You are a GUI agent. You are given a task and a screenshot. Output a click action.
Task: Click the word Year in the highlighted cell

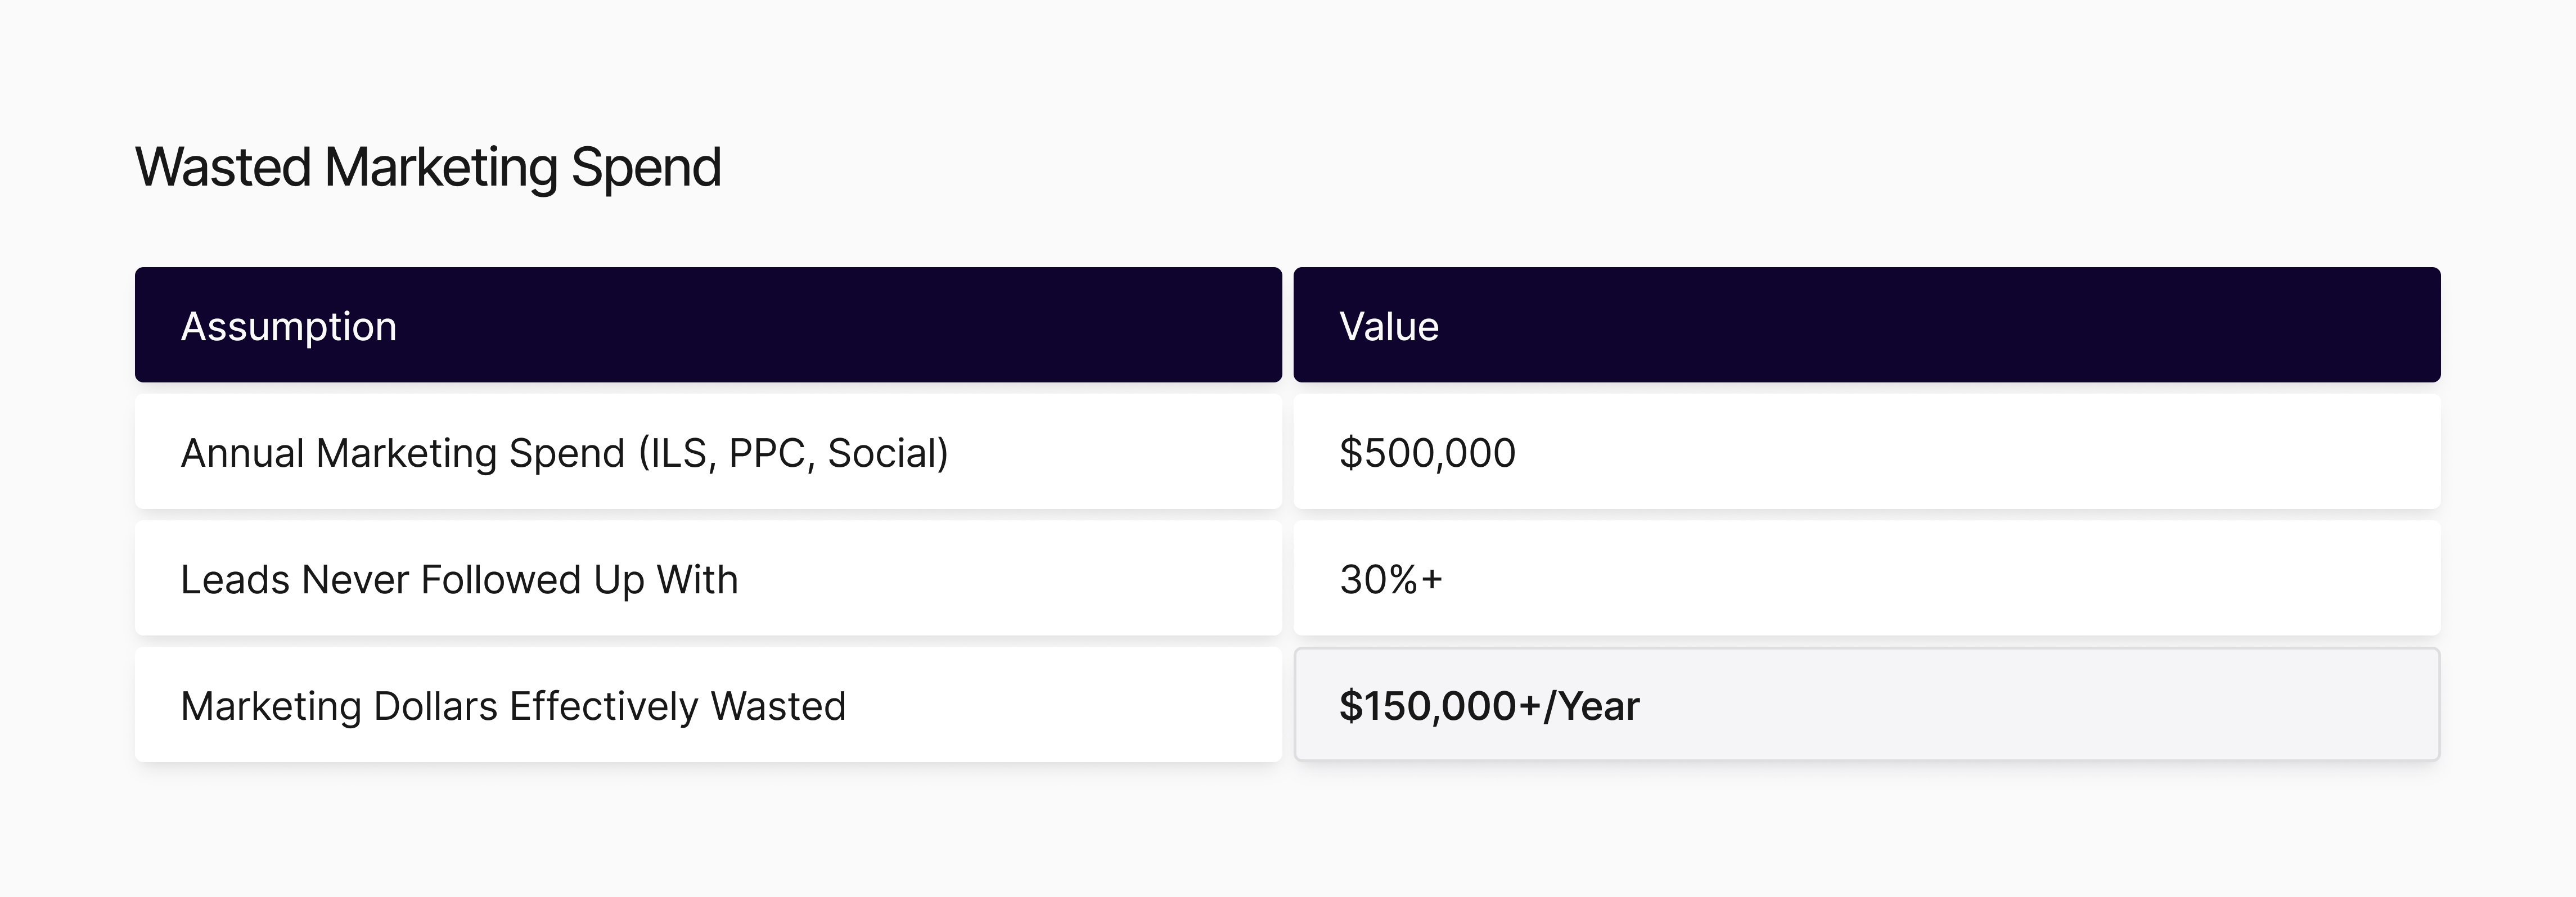point(1599,706)
